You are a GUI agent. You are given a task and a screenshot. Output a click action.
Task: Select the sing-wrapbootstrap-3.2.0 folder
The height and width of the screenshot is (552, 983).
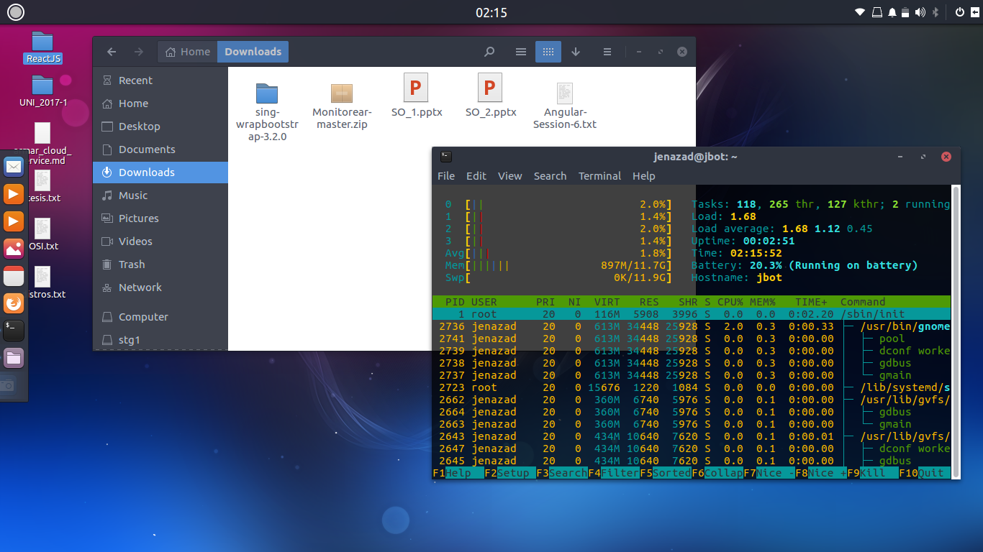266,111
